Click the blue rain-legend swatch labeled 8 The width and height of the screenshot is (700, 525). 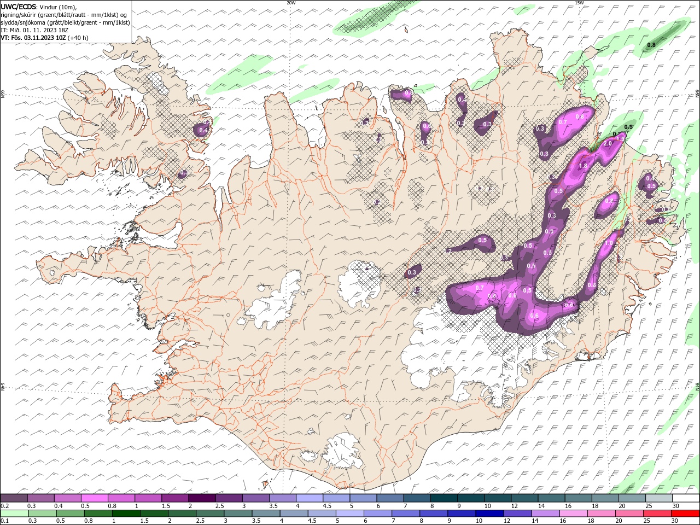click(433, 514)
